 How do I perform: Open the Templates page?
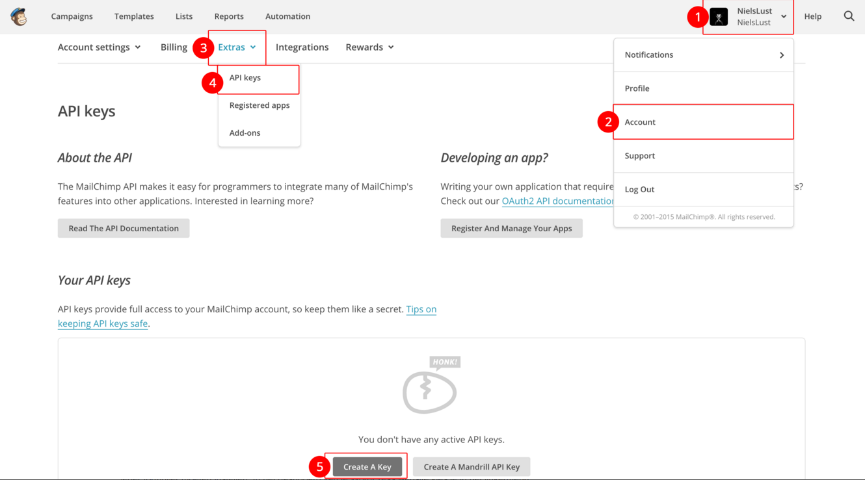134,16
